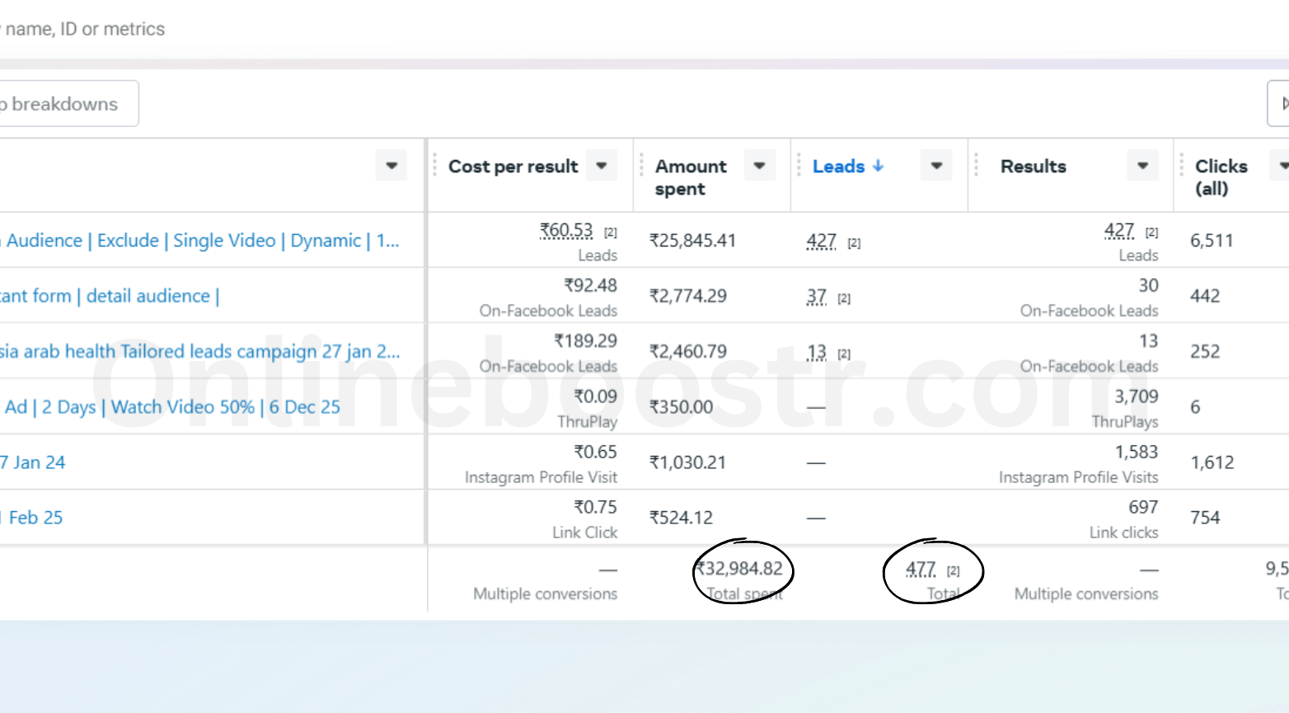Click the 37 leads footnote value
Screen dimensions: 1289x713
tap(817, 297)
